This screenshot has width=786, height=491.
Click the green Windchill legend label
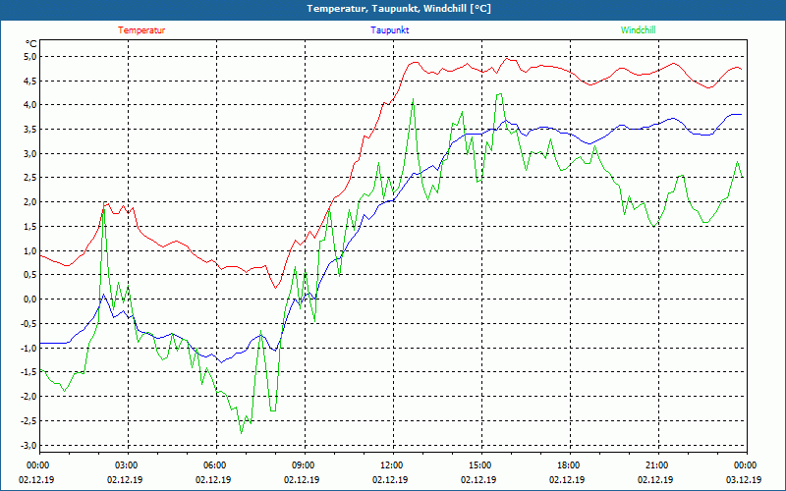pyautogui.click(x=638, y=30)
